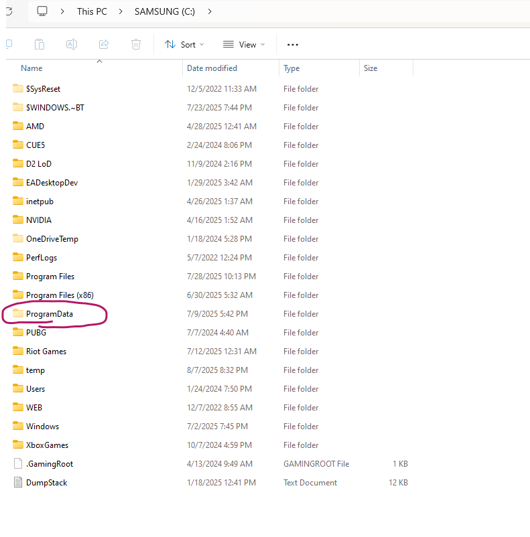Click date 10/7/2024 4:59 PM

click(x=219, y=445)
